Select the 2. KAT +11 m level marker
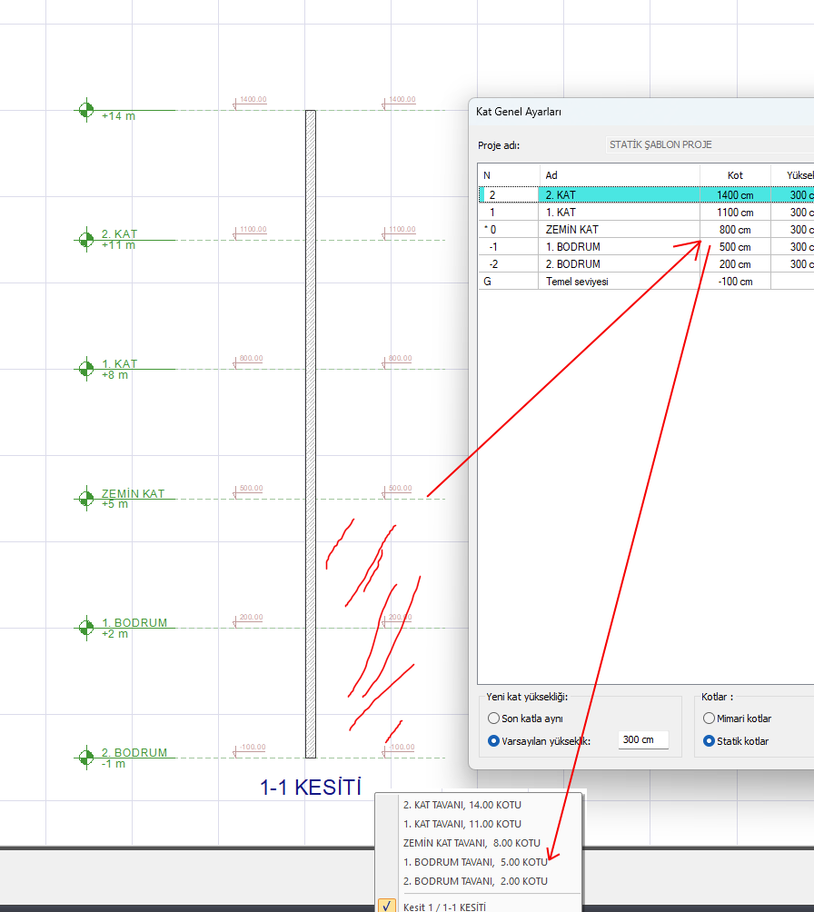 85,240
